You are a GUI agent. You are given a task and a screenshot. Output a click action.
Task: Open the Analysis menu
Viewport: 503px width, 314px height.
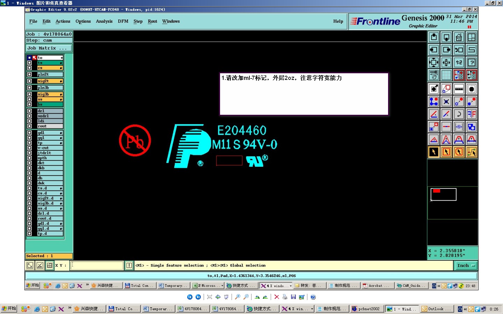pyautogui.click(x=104, y=21)
